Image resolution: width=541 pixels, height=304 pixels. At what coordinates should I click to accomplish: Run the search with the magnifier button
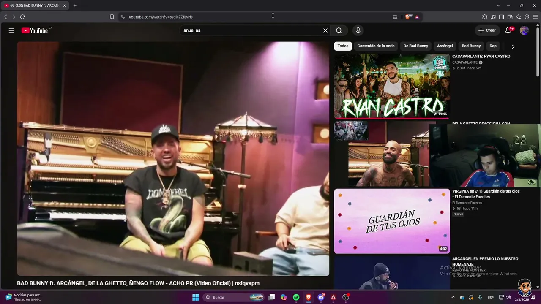click(339, 30)
